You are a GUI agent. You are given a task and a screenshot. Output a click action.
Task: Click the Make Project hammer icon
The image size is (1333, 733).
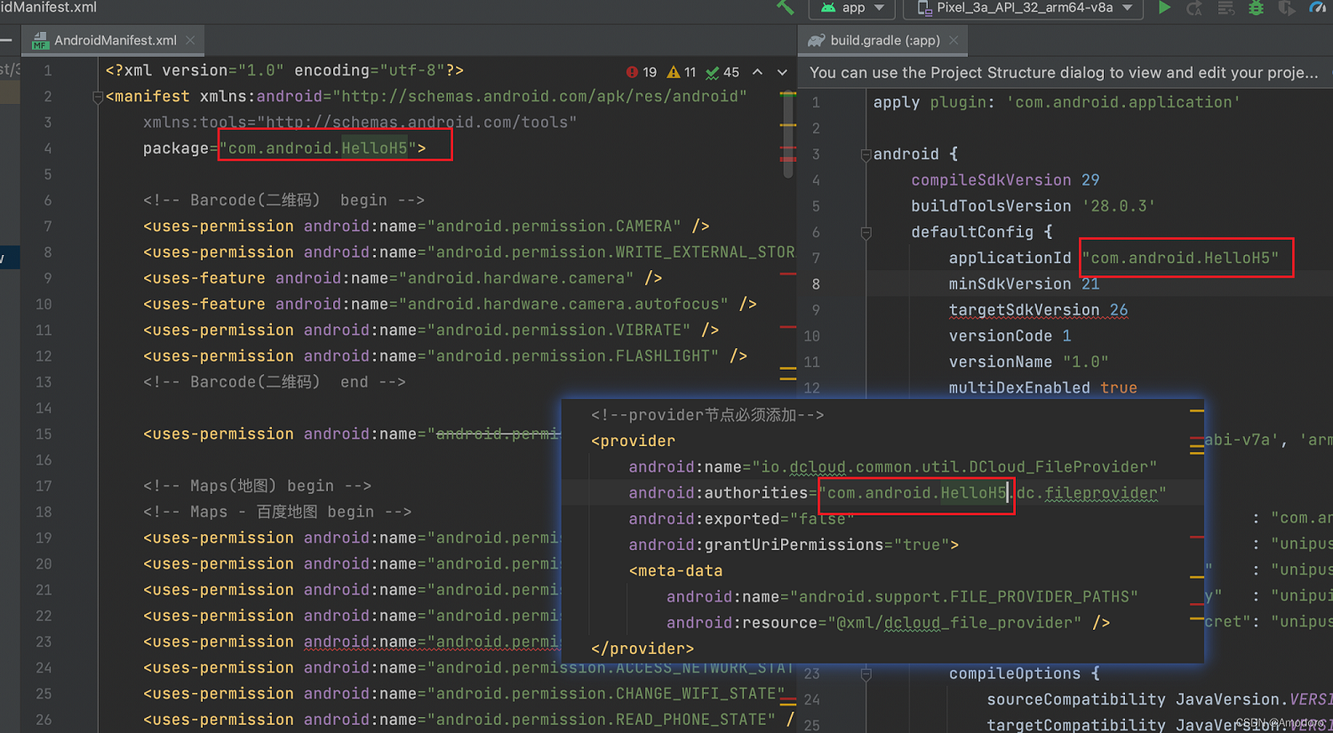pos(786,7)
